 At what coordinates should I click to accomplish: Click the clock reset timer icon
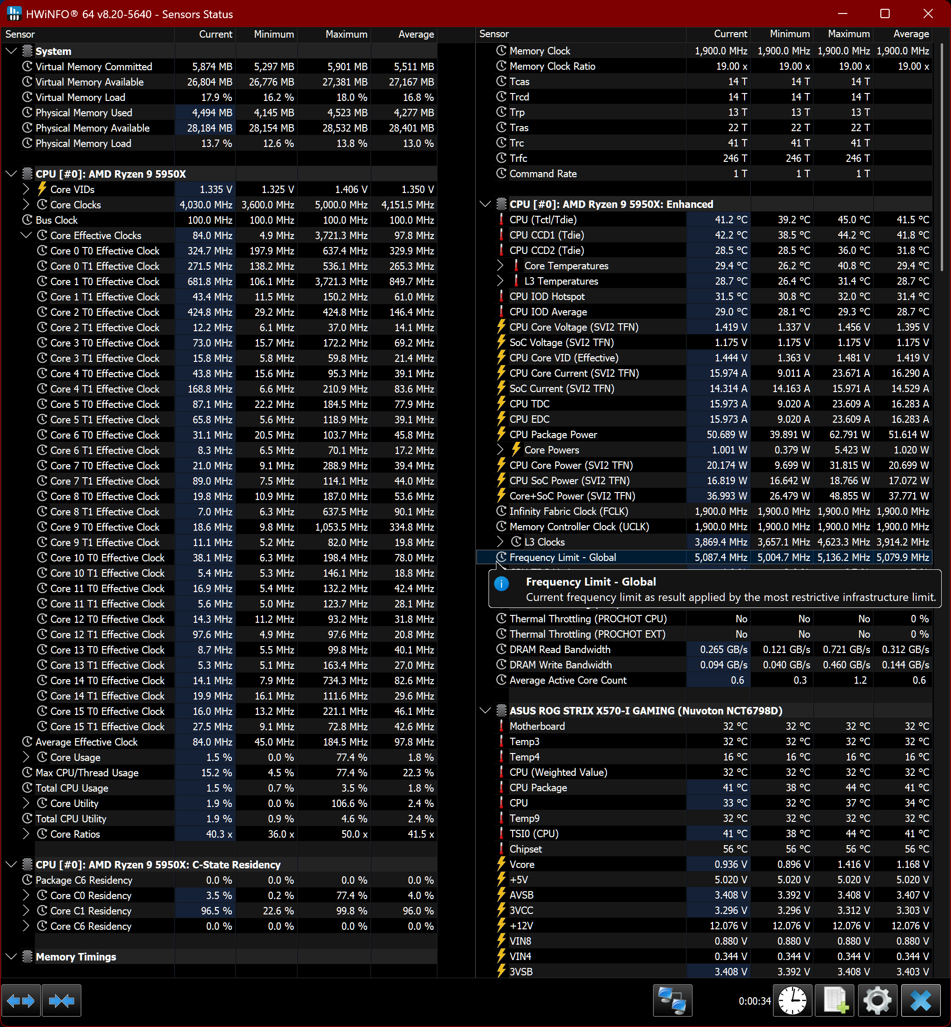(x=792, y=1001)
